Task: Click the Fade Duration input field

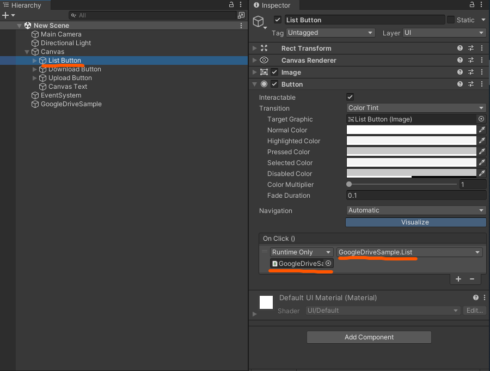Action: click(415, 195)
